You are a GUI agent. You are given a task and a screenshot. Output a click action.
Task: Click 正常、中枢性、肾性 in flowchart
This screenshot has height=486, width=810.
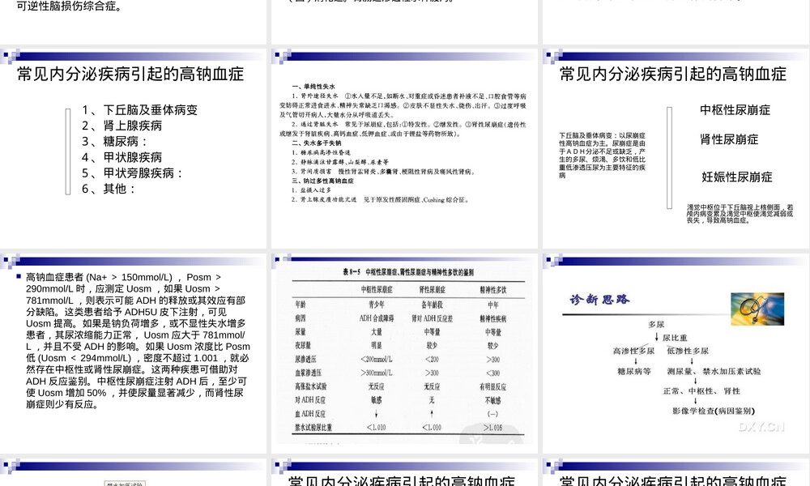click(701, 391)
